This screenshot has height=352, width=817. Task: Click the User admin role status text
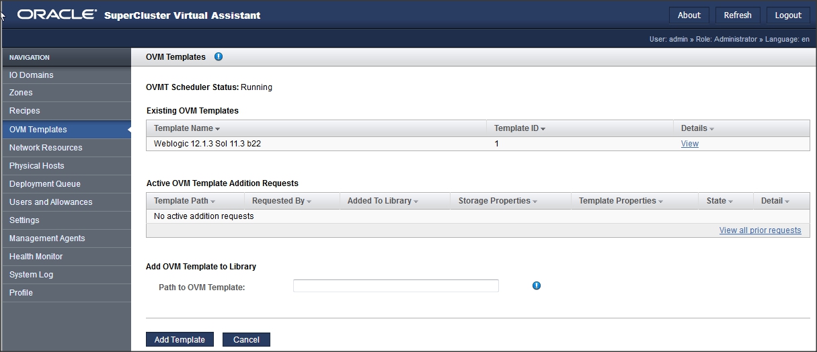pos(730,39)
